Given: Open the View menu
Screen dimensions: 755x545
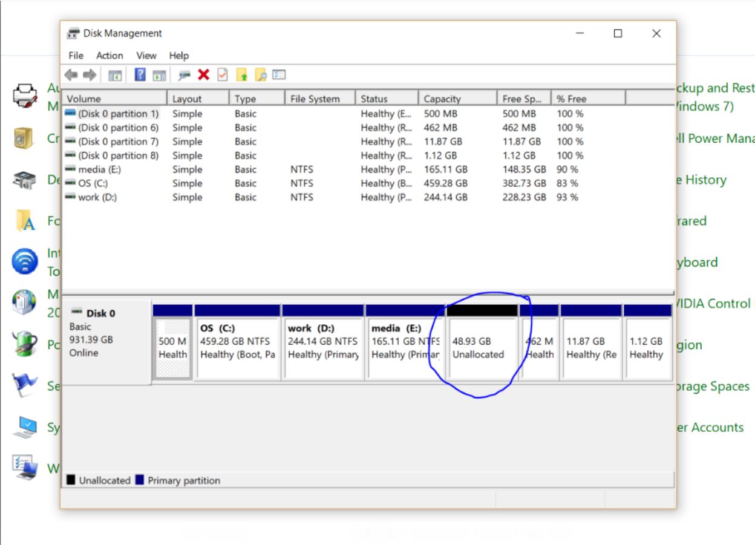Looking at the screenshot, I should (146, 55).
